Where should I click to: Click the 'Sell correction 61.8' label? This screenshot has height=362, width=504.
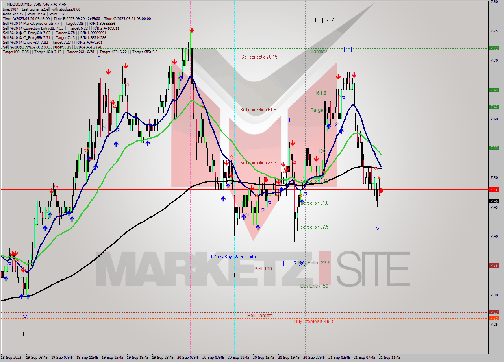click(258, 110)
